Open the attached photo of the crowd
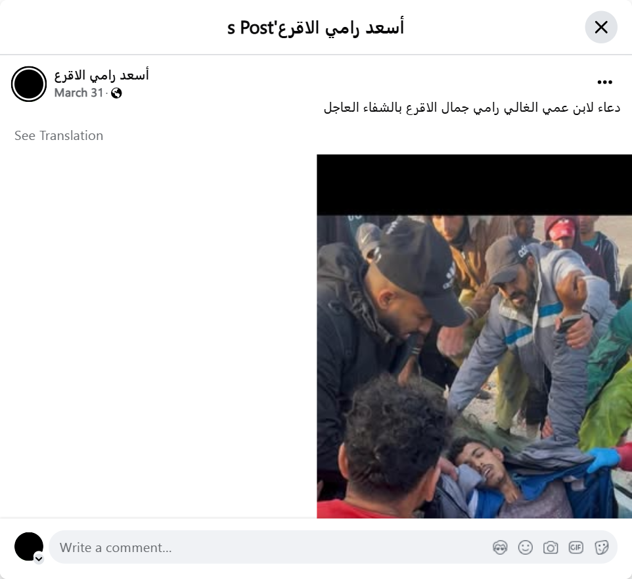632x579 pixels. pos(474,367)
